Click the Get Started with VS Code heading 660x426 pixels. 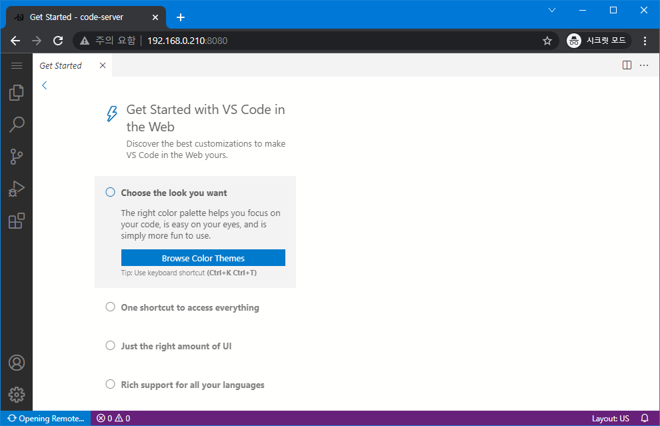pyautogui.click(x=206, y=118)
